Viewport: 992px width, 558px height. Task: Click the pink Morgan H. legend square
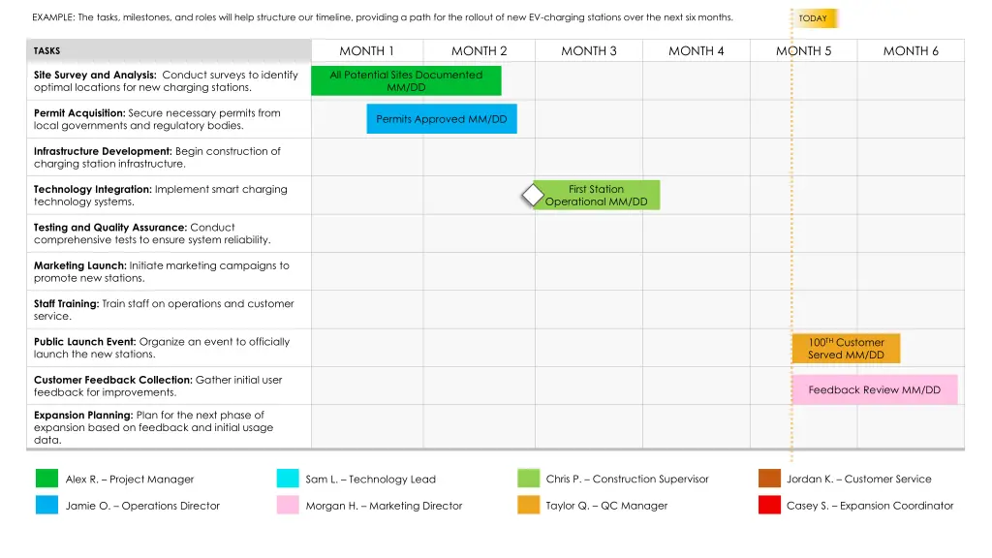288,505
